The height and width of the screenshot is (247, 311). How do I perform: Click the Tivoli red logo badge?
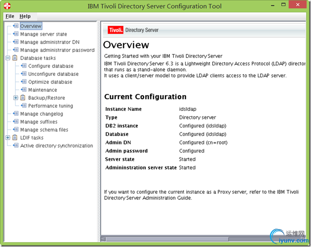[x=115, y=30]
